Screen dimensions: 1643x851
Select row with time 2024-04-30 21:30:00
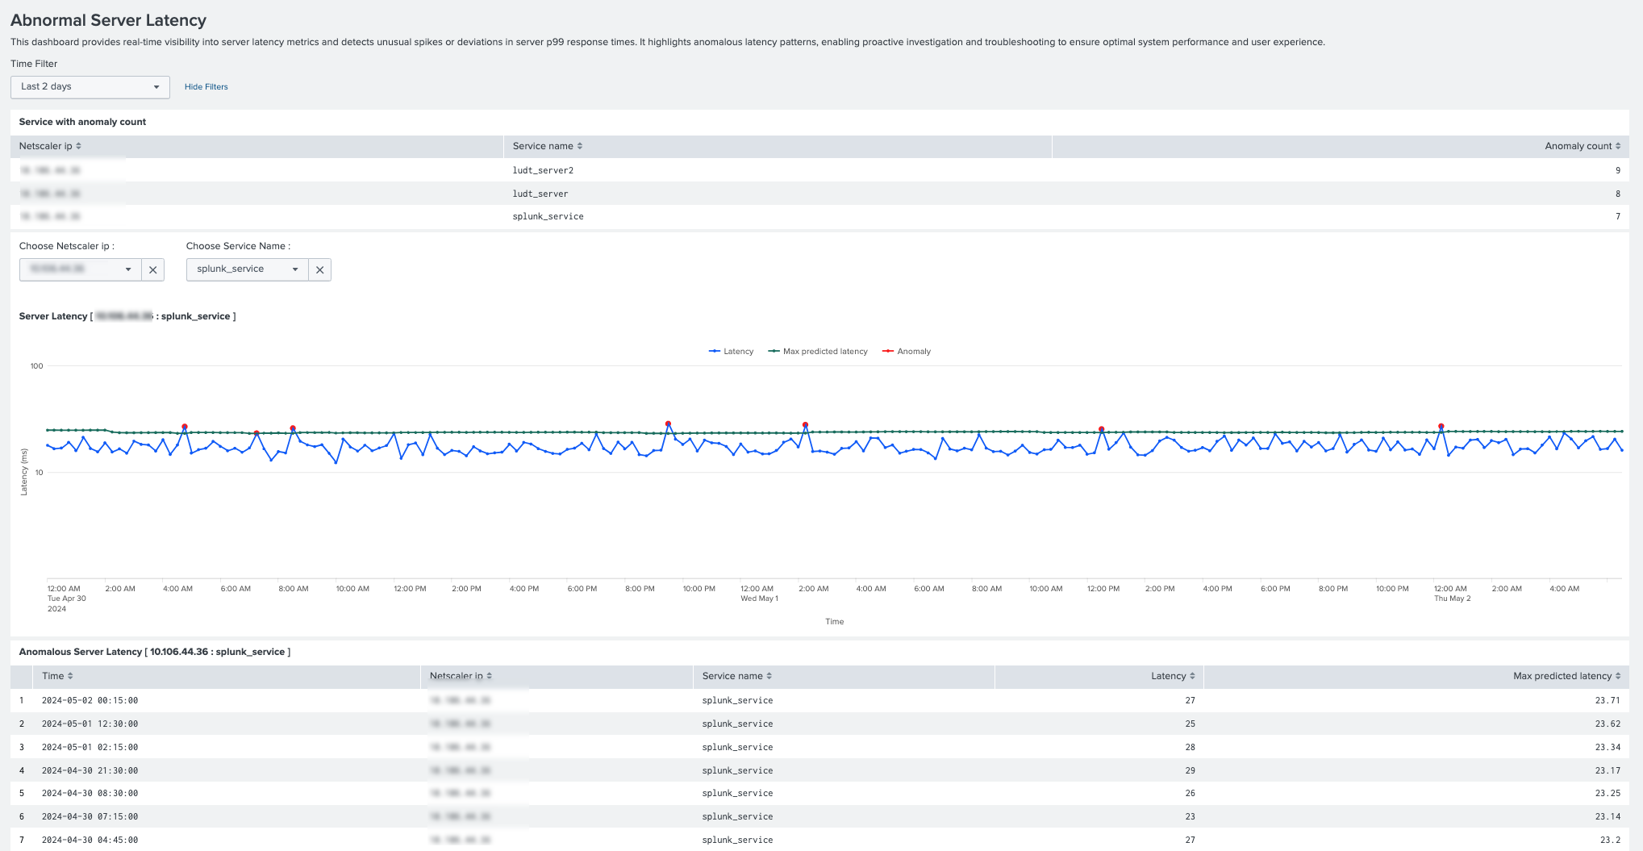pyautogui.click(x=819, y=770)
